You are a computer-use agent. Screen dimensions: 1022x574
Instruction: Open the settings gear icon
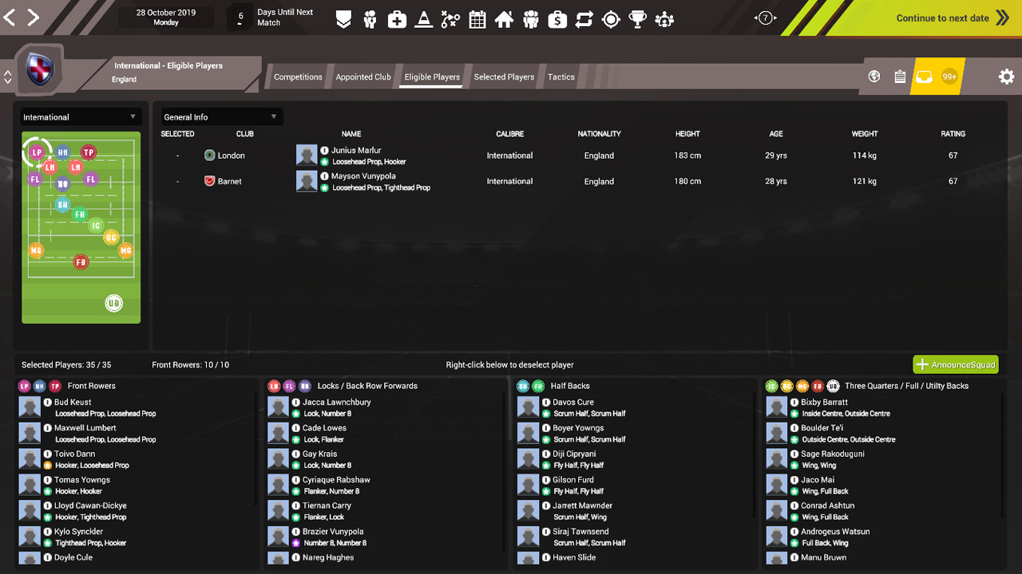1006,76
